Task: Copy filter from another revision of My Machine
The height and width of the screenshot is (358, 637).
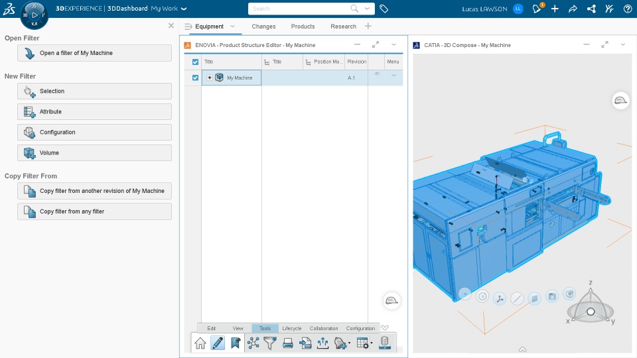Action: 94,191
